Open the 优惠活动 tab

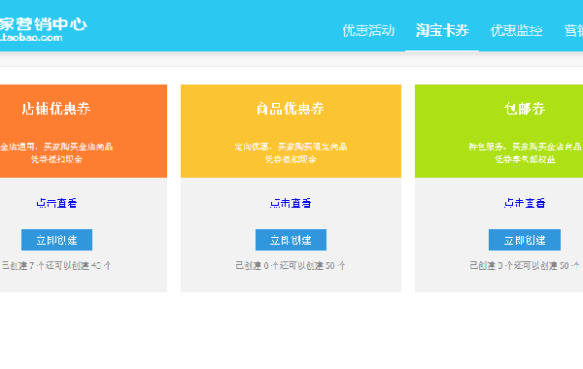368,30
